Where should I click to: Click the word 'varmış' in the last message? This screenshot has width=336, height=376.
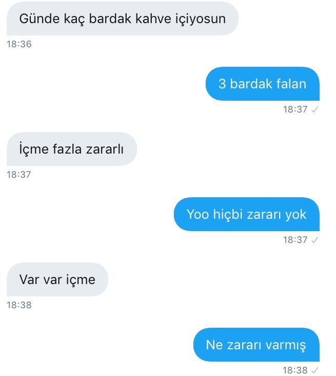(x=286, y=346)
